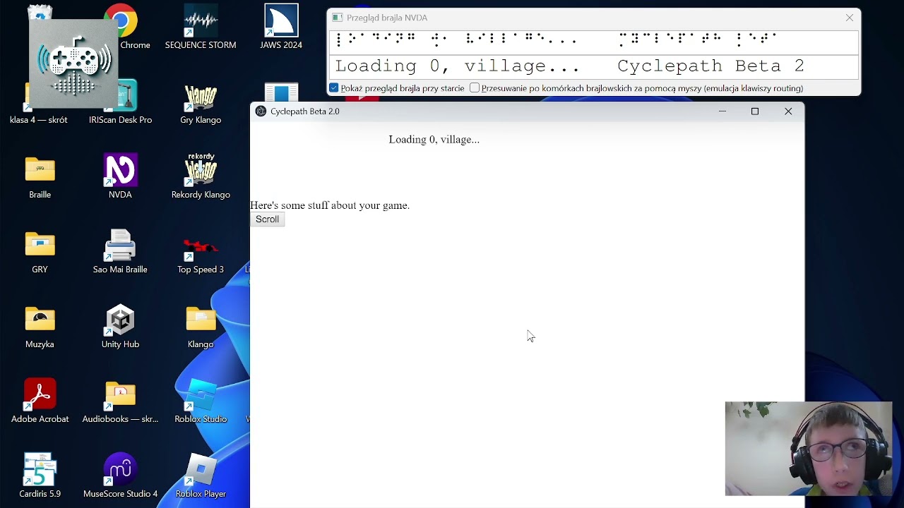Uncheck 'Pokaż przegląd brajla przy starcie' checkbox

[x=334, y=88]
